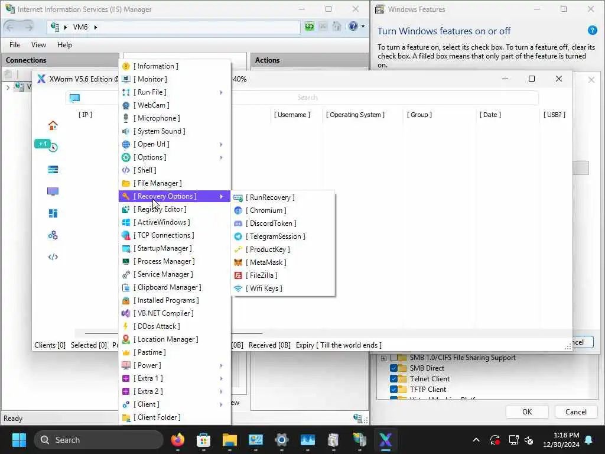Click the DiscordToken icon

point(238,223)
